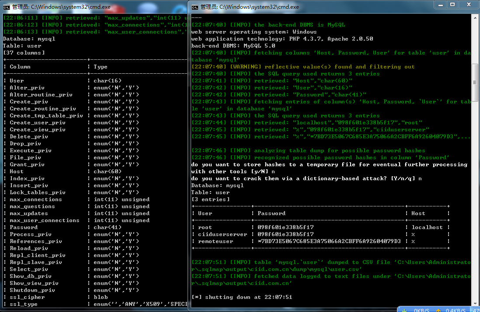480x312 pixels.
Task: Click the 'Host' column name in left window
Action: pyautogui.click(x=17, y=171)
